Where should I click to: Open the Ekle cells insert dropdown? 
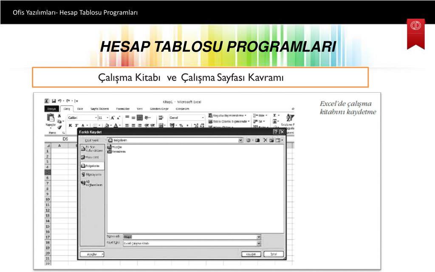[260, 116]
